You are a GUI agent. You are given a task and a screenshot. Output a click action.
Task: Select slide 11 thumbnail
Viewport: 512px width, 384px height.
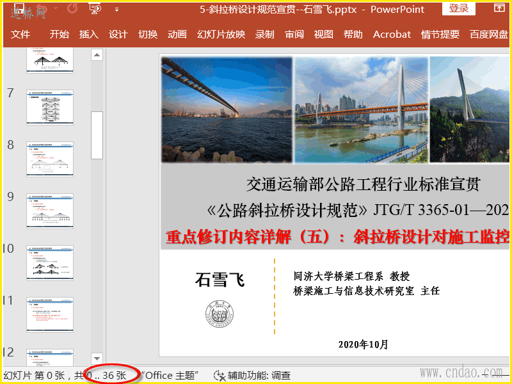(50, 315)
